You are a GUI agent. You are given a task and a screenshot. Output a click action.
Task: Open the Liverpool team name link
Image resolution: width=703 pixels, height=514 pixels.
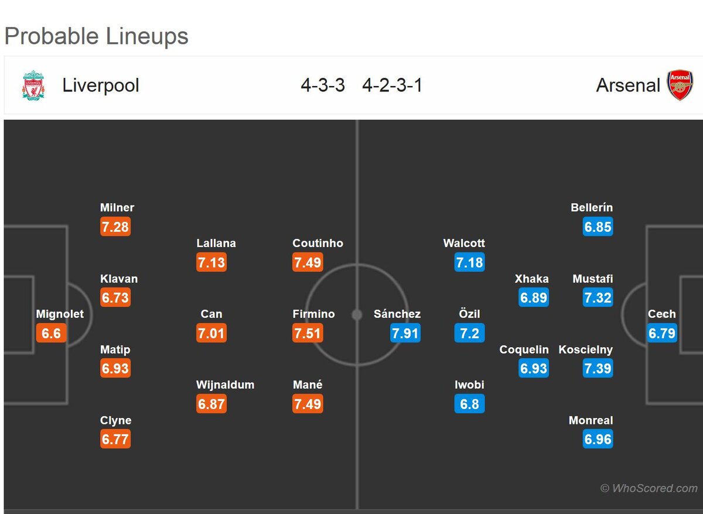point(101,85)
